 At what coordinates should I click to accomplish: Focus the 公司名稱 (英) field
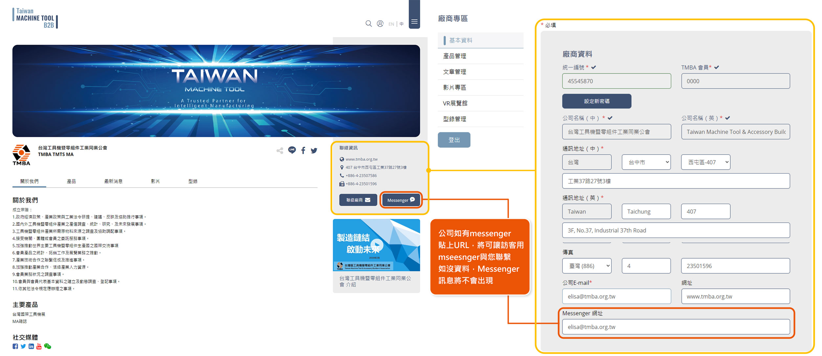coord(735,132)
